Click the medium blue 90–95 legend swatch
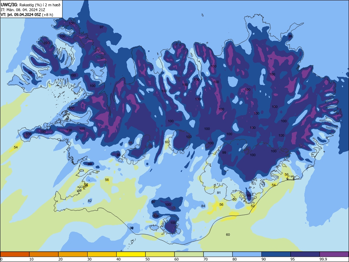This screenshot has height=262, width=349. 276,254
